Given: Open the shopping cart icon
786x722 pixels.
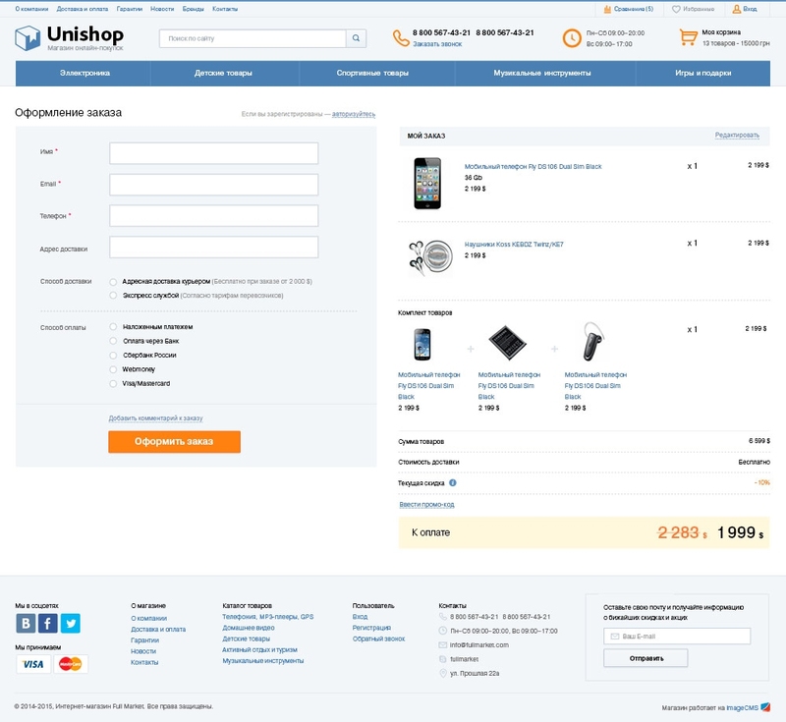Looking at the screenshot, I should pyautogui.click(x=688, y=38).
